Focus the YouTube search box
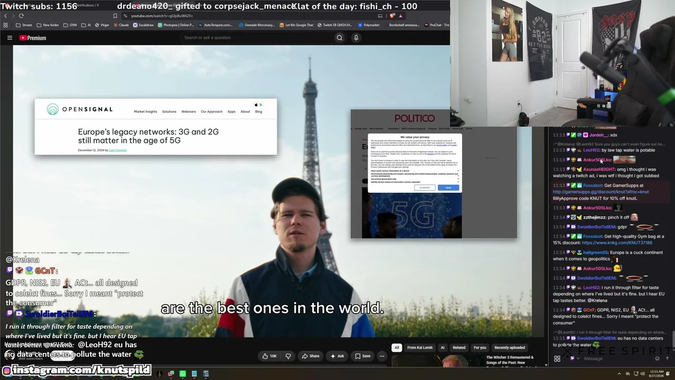Image resolution: width=675 pixels, height=380 pixels. click(x=257, y=37)
